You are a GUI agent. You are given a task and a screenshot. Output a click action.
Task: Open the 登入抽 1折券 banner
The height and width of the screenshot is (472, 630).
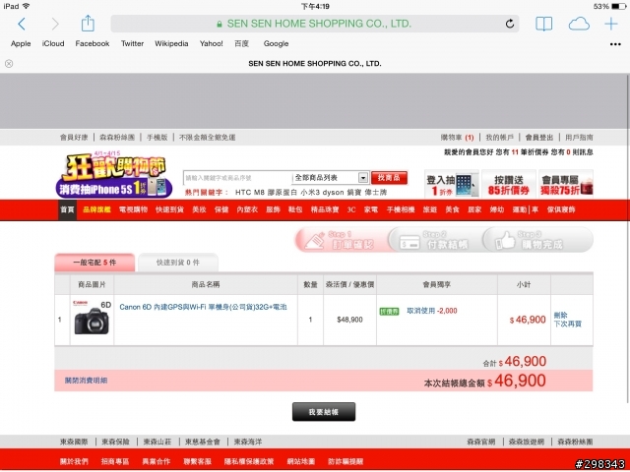(x=452, y=184)
